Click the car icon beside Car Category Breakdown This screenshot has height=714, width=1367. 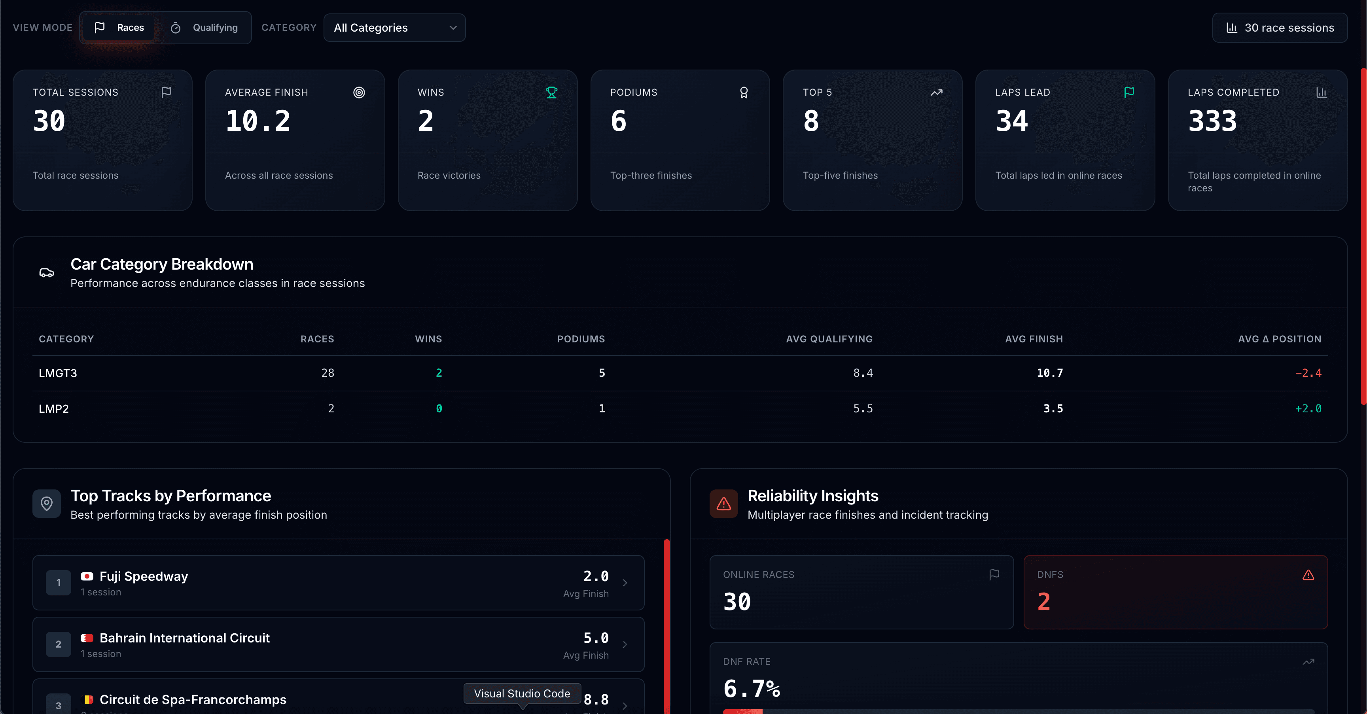(47, 273)
